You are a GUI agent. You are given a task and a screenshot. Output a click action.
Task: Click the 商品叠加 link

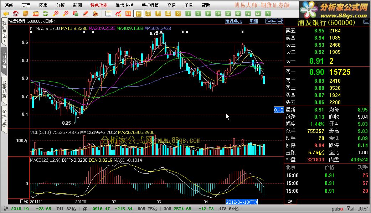point(233,21)
